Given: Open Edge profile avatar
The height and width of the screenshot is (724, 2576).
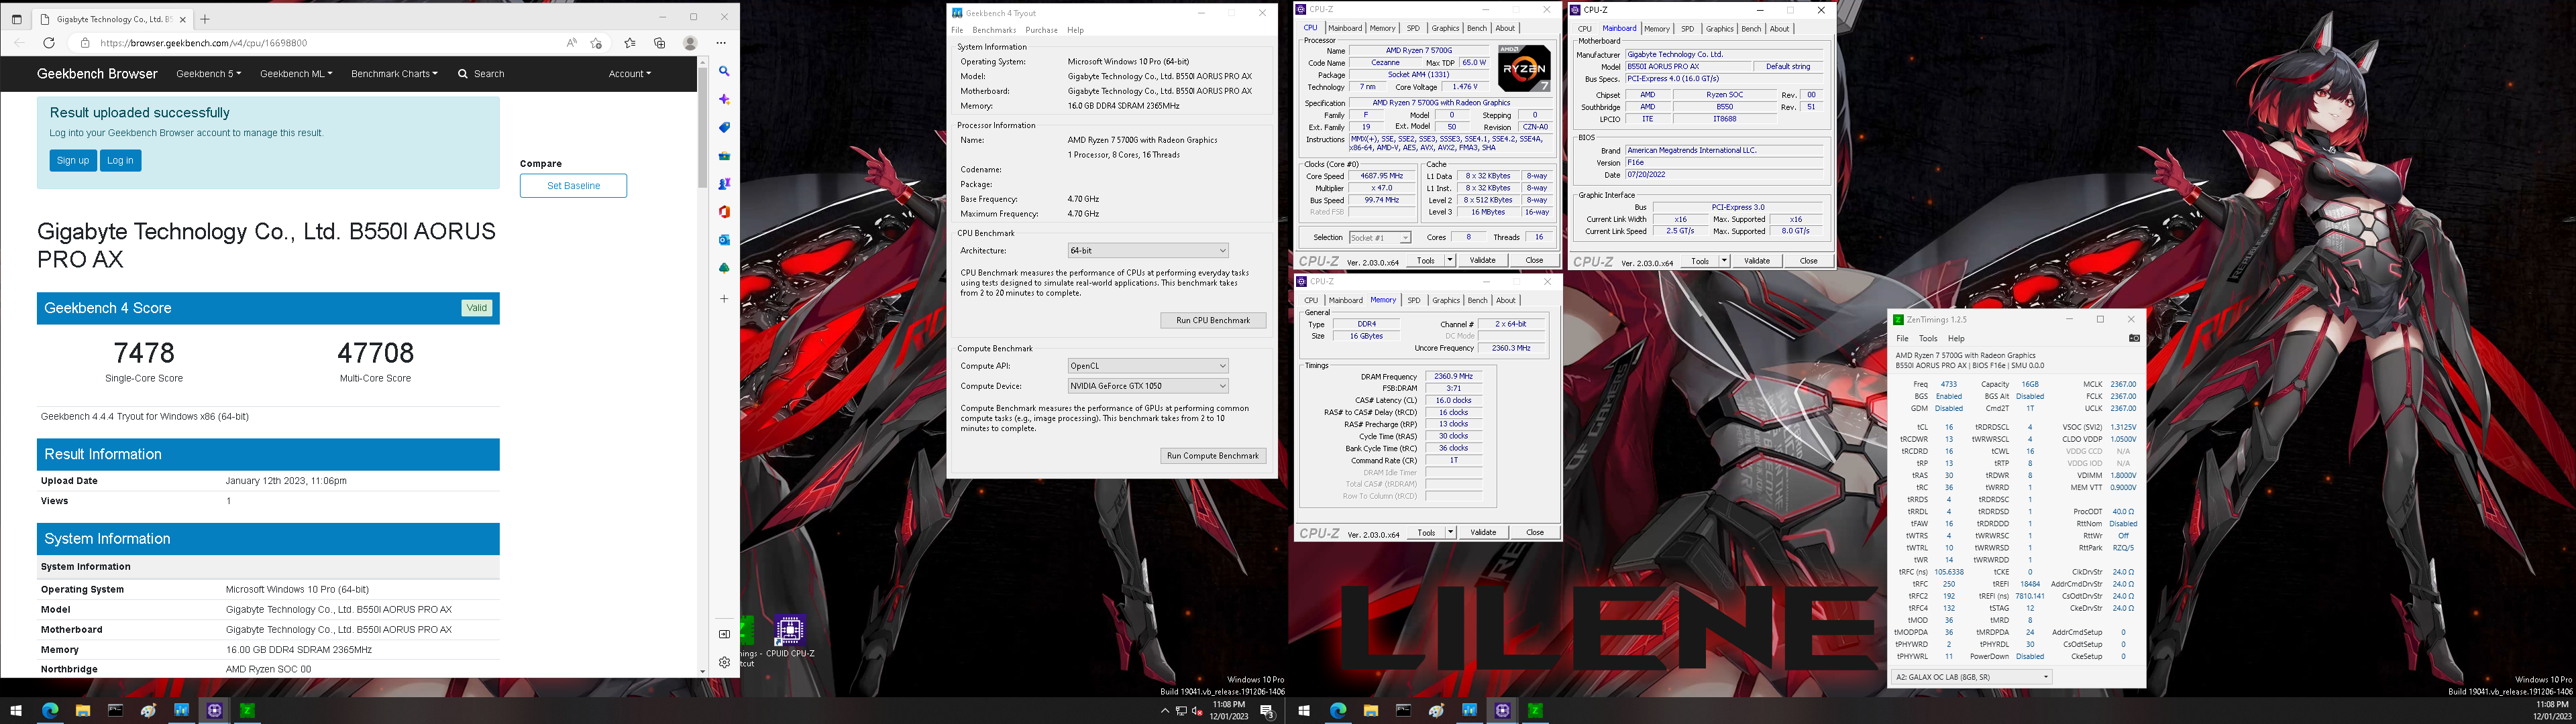Looking at the screenshot, I should point(690,43).
